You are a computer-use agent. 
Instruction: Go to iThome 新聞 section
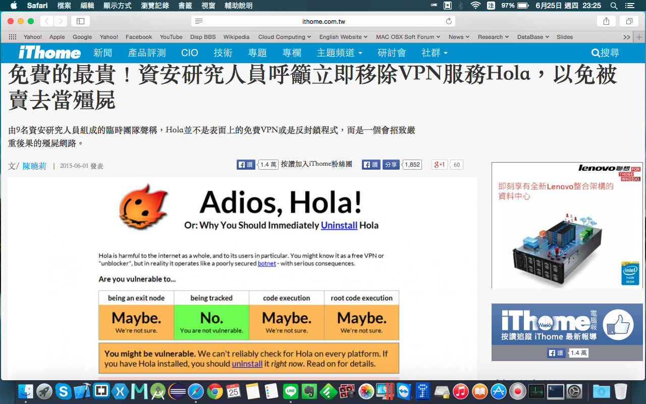click(x=103, y=53)
